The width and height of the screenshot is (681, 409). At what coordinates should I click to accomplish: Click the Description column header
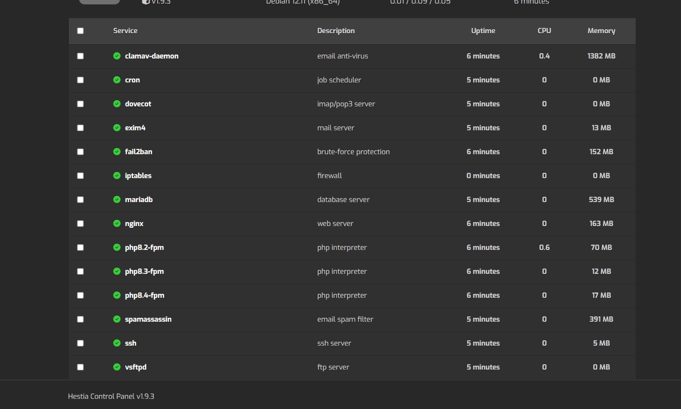click(336, 31)
